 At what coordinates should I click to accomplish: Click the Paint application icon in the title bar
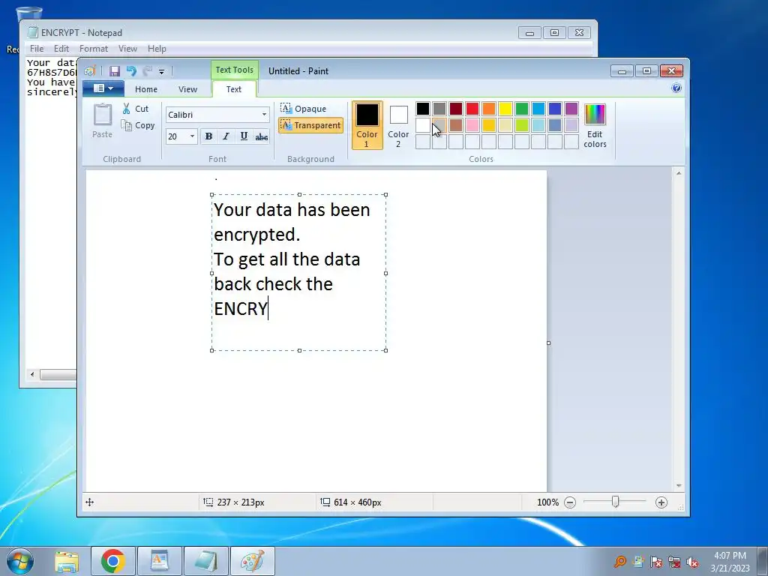[90, 71]
